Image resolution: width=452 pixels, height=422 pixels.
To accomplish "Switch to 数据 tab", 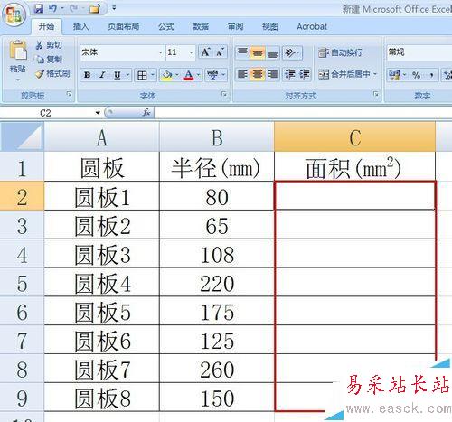I will click(x=201, y=26).
